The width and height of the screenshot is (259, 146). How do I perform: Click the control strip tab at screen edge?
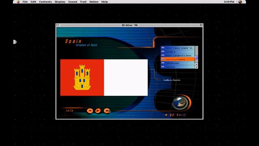pyautogui.click(x=15, y=42)
